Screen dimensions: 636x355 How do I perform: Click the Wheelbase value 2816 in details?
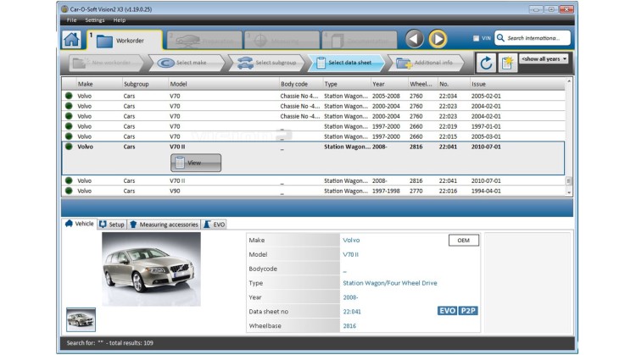point(349,326)
